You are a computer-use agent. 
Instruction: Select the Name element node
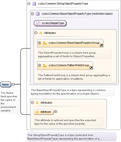tap(6, 84)
